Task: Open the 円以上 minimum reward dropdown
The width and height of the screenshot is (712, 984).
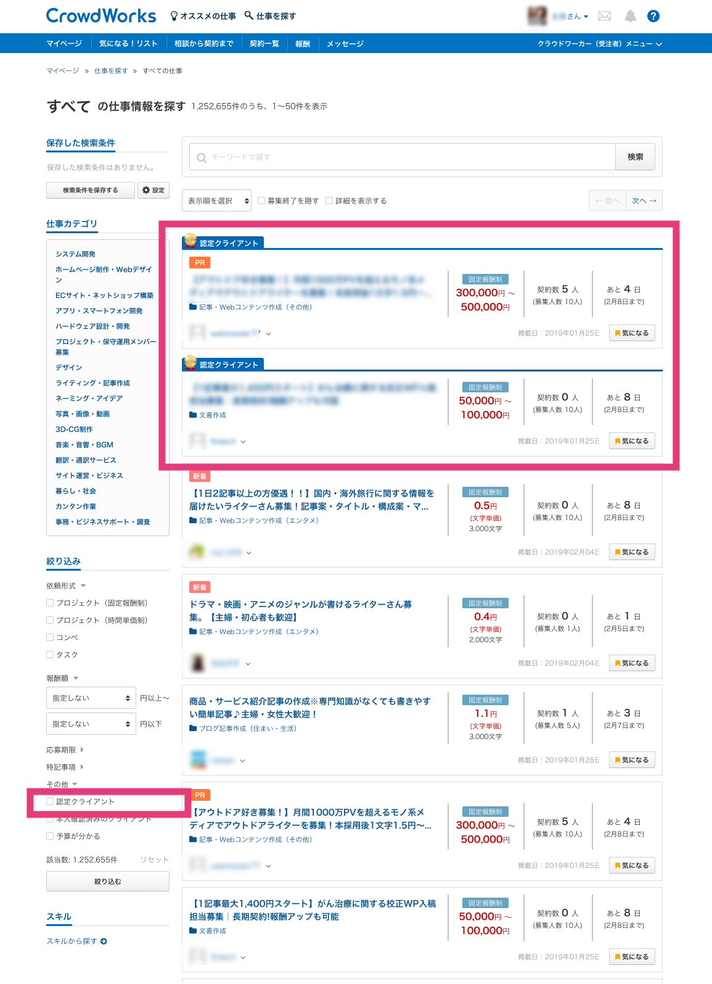Action: click(x=91, y=698)
